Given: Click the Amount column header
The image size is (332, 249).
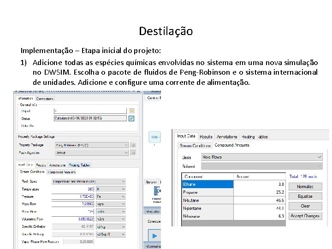Looking at the screenshot, I should click(260, 177).
